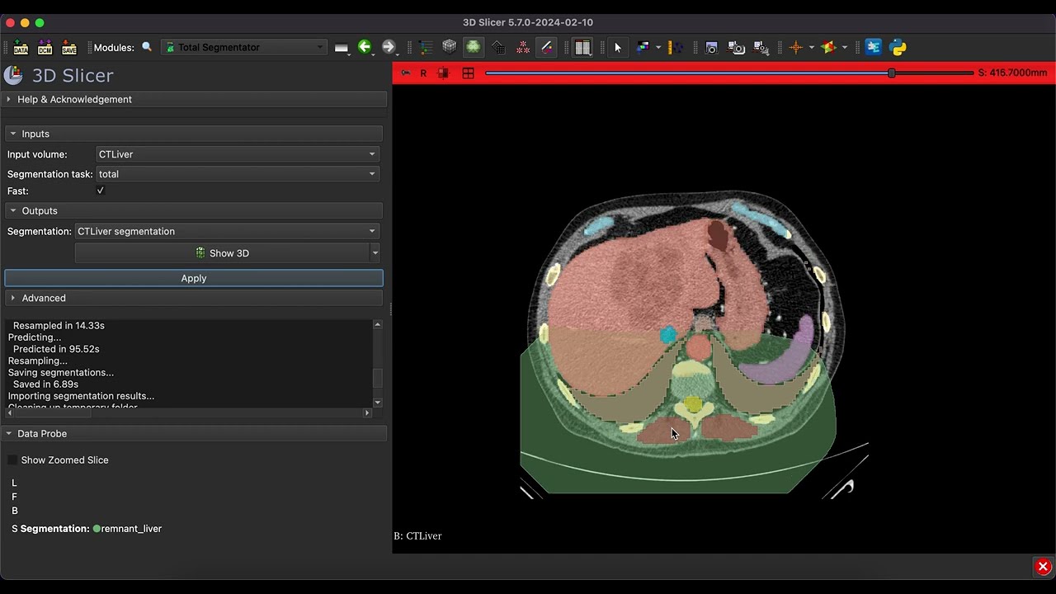This screenshot has width=1056, height=594.
Task: Click the log horizontal scroll right arrow
Action: coord(367,413)
